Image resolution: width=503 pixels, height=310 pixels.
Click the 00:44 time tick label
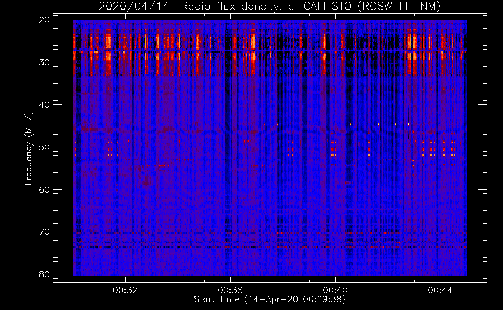pos(441,290)
